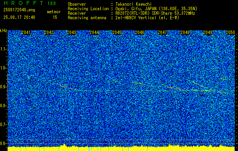Click the observer name Takanori Kawachi

point(134,4)
